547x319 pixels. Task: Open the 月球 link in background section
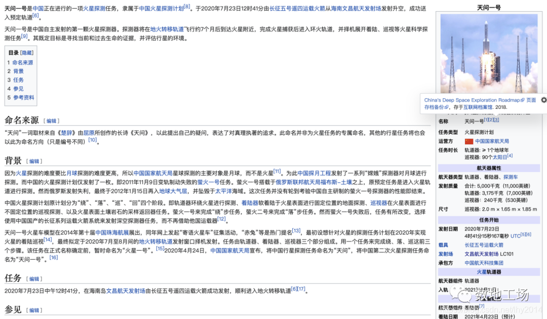pyautogui.click(x=72, y=173)
